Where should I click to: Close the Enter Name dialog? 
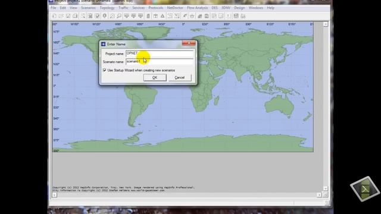(x=189, y=43)
